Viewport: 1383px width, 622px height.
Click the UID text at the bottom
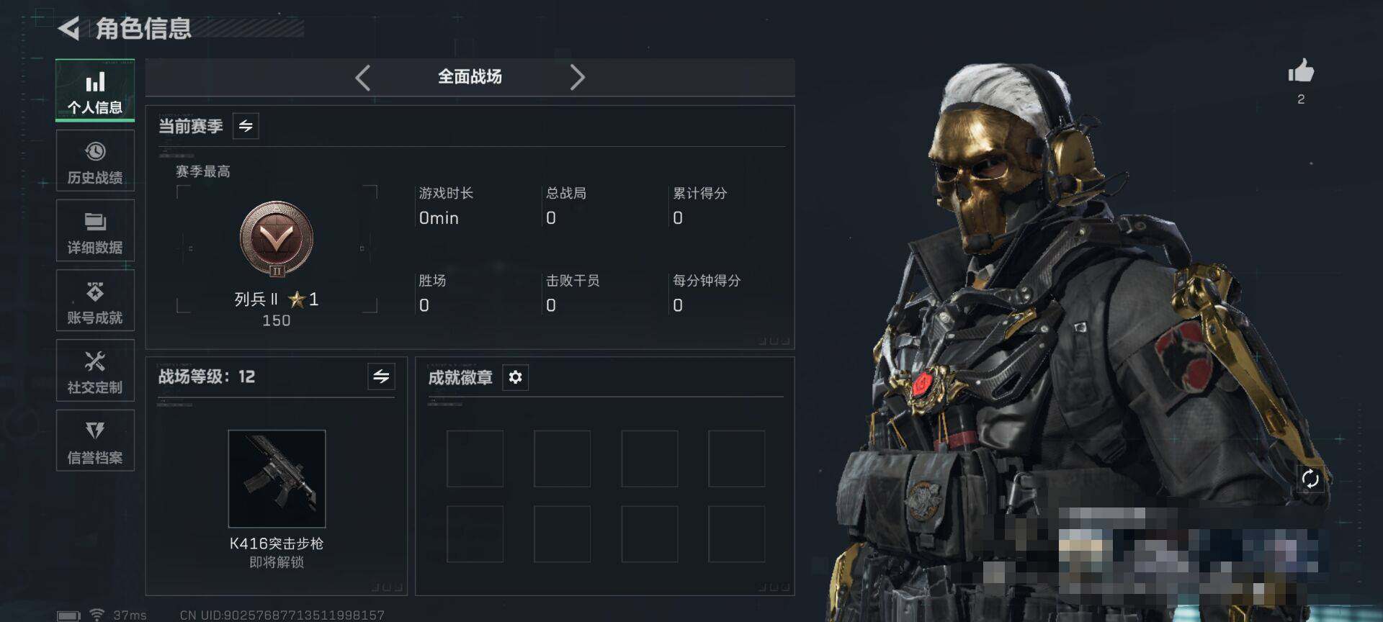[x=282, y=615]
